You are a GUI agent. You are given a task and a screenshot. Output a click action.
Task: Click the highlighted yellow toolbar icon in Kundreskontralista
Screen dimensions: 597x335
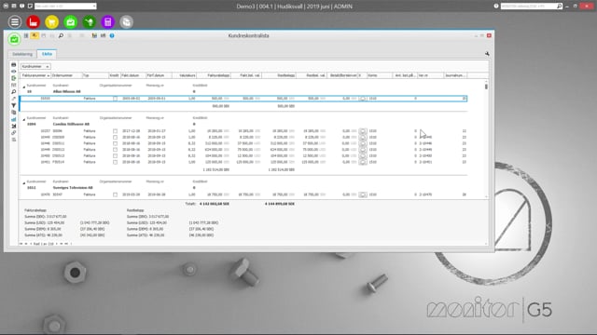tap(35, 35)
